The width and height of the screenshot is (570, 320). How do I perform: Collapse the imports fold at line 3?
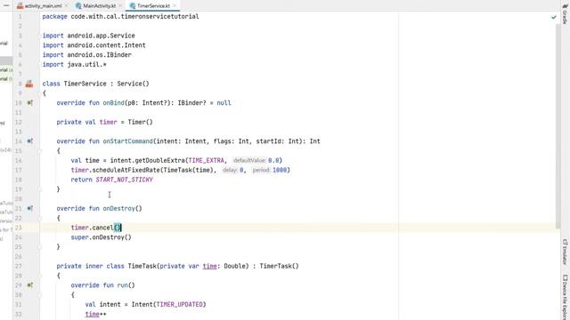click(40, 36)
